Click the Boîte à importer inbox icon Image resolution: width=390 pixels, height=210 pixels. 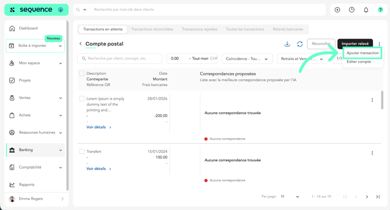coord(11,46)
